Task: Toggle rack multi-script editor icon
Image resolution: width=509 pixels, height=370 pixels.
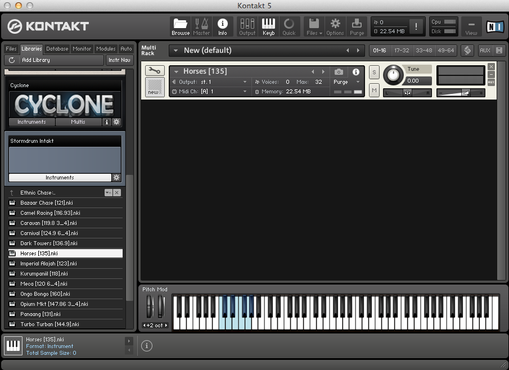Action: tap(467, 50)
